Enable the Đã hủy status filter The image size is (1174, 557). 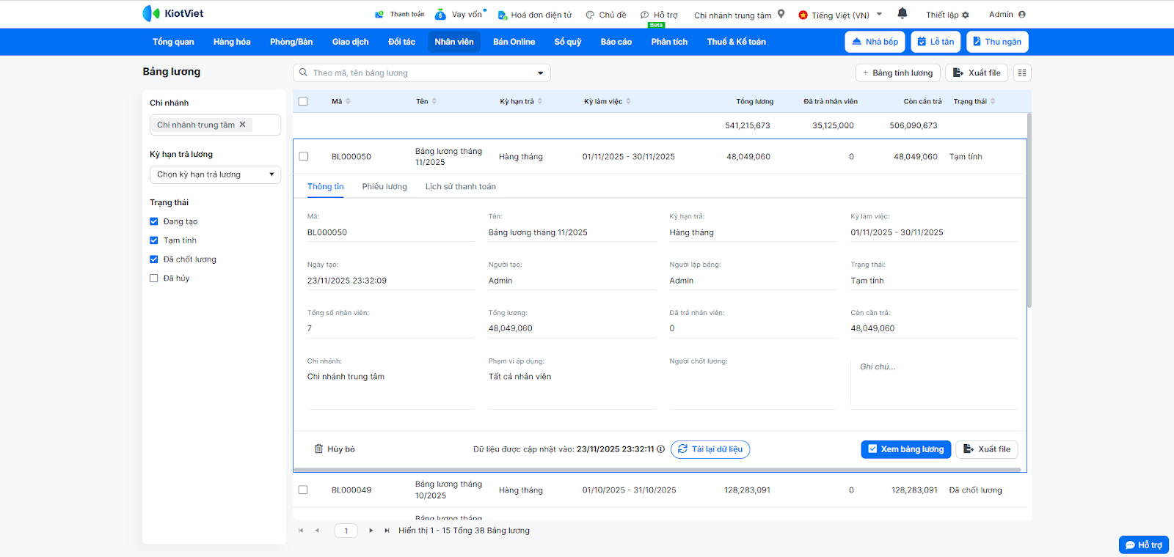tap(154, 278)
